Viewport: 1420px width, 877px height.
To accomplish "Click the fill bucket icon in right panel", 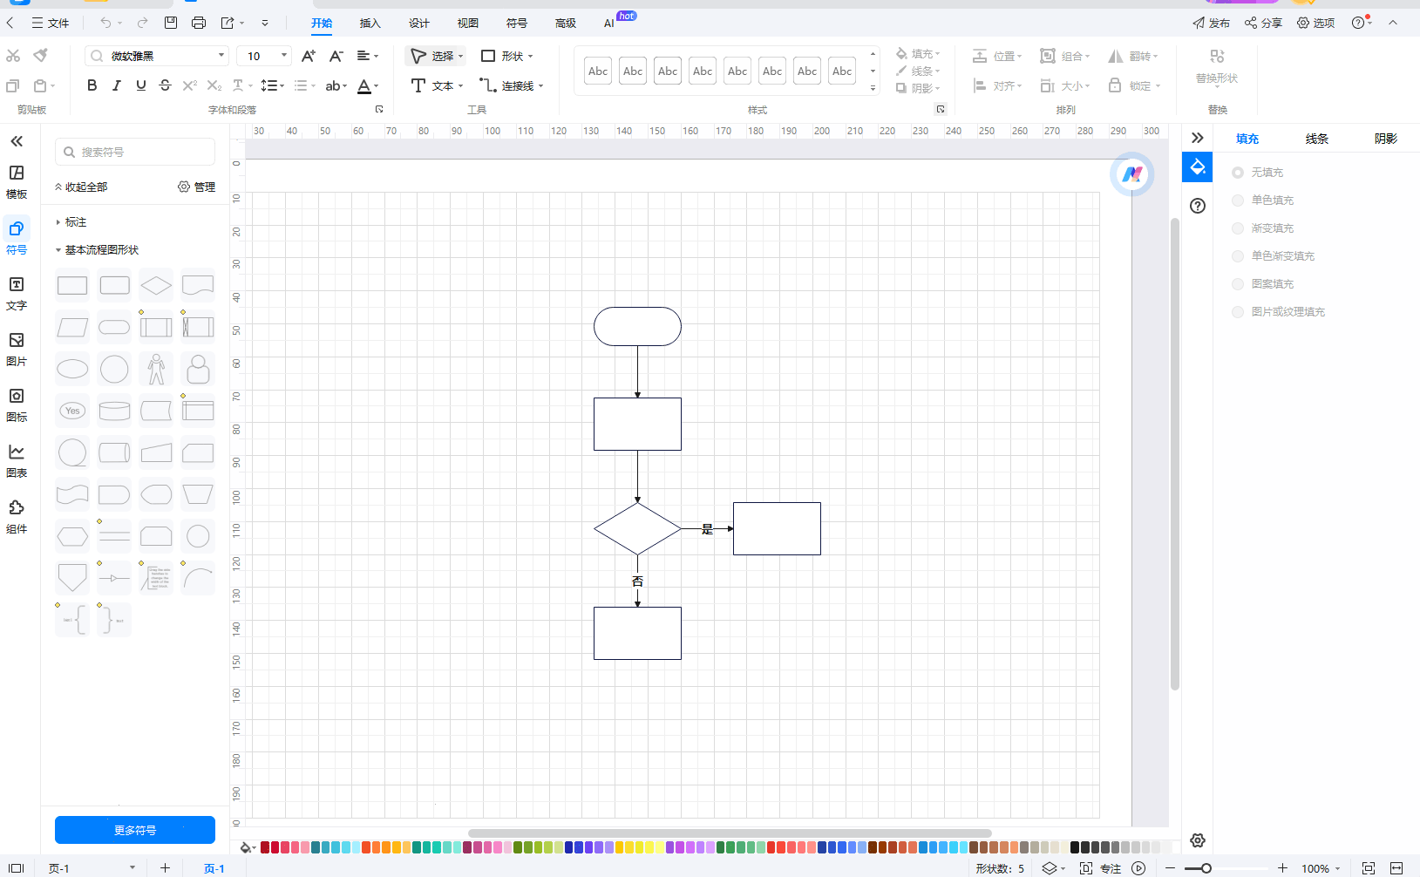I will point(1198,167).
